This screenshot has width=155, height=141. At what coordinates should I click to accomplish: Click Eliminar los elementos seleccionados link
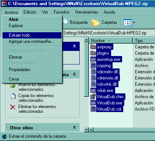pyautogui.click(x=37, y=109)
